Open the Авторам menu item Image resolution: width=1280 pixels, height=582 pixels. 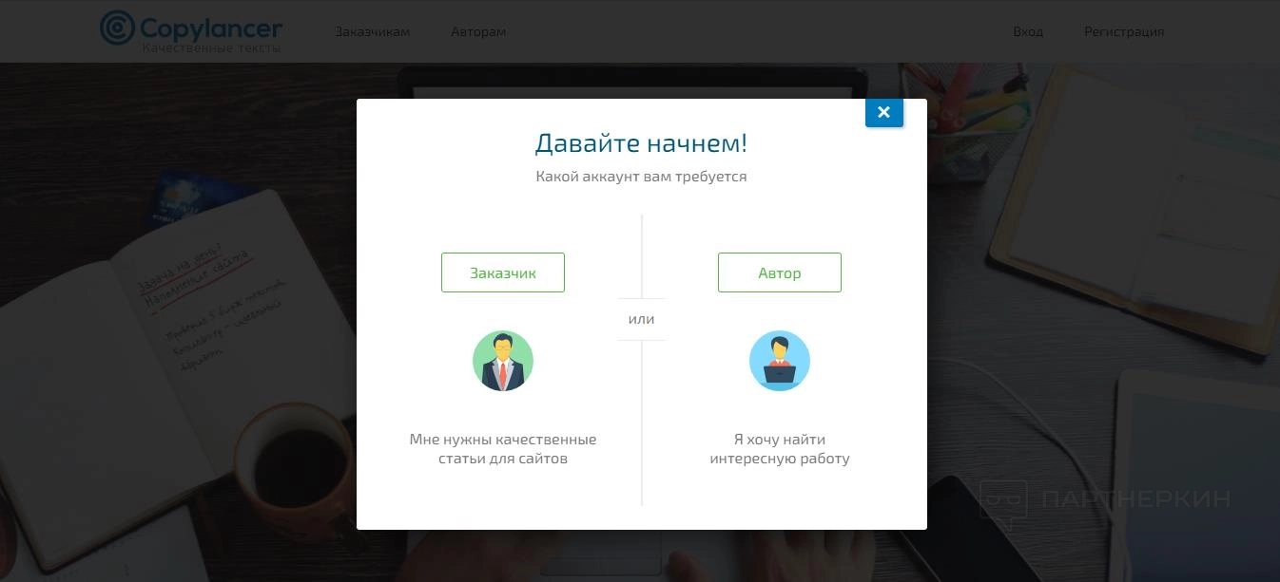pos(478,31)
